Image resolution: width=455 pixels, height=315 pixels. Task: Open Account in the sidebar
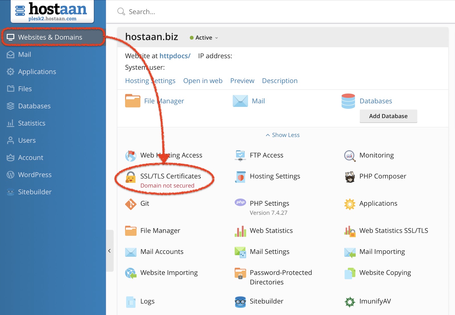click(x=53, y=158)
